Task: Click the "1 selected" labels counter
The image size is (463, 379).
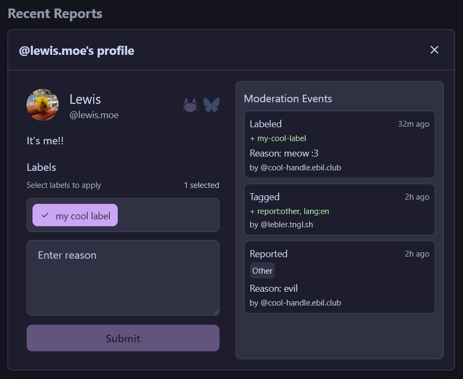Action: 201,185
